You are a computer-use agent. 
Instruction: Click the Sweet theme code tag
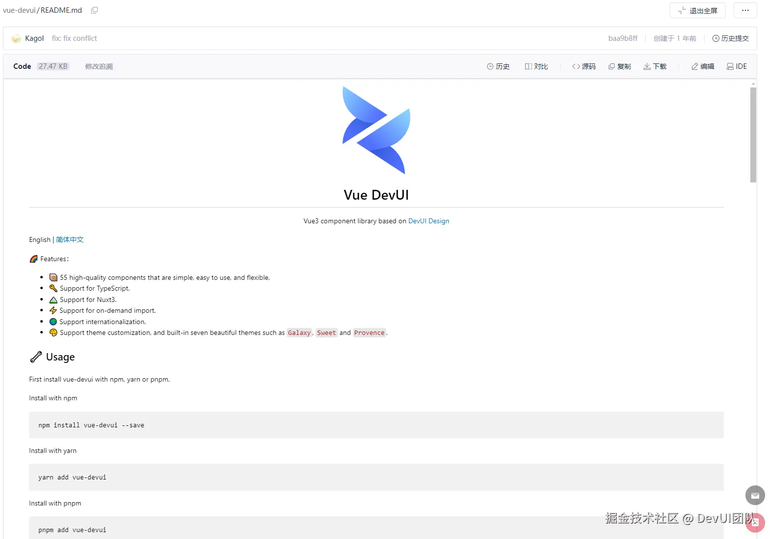point(326,333)
